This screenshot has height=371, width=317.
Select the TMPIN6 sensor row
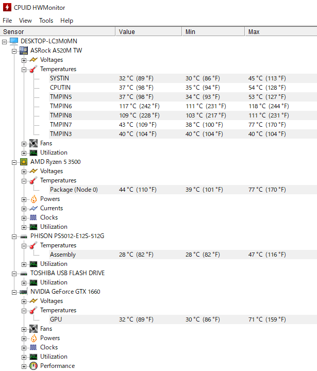pyautogui.click(x=183, y=106)
